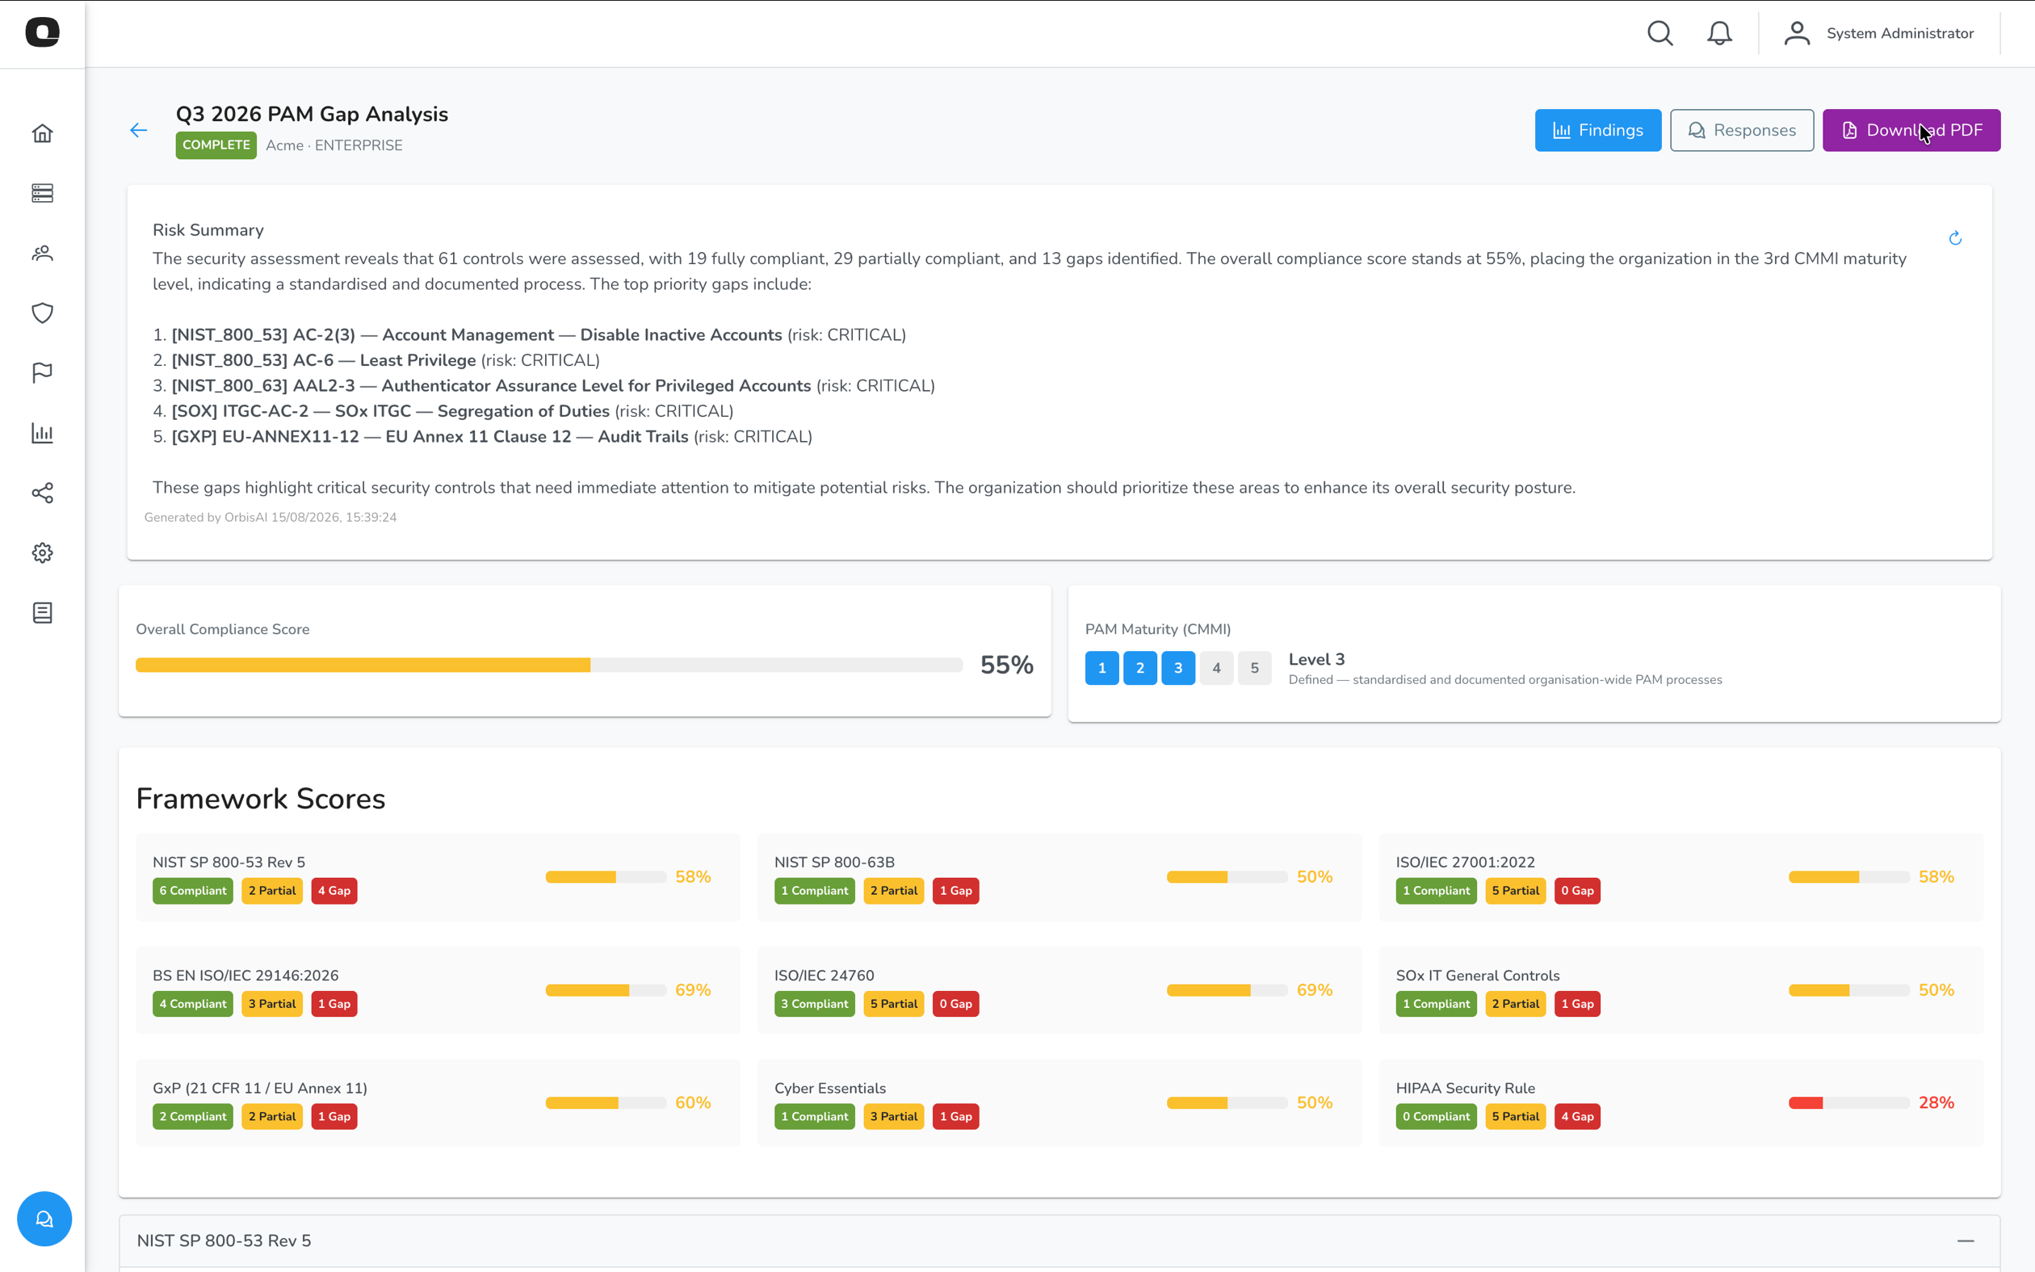Open the home icon in sidebar

(x=42, y=133)
